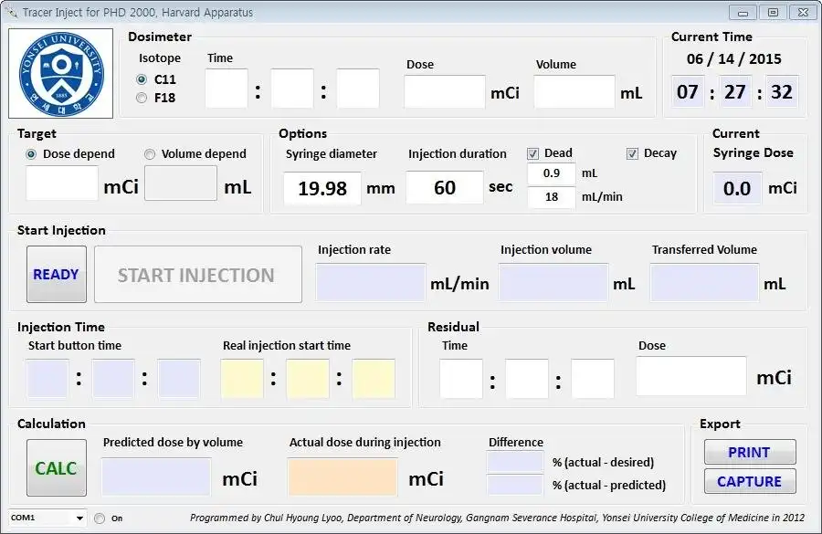The image size is (822, 534).
Task: Click the current time second value 32
Action: point(782,91)
